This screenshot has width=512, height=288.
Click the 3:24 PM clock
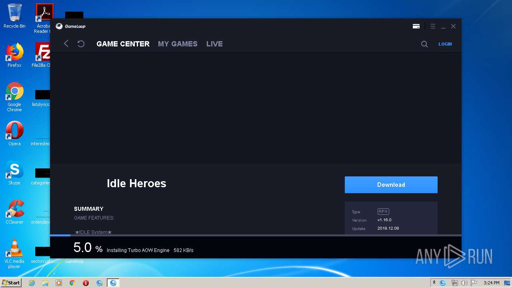491,283
